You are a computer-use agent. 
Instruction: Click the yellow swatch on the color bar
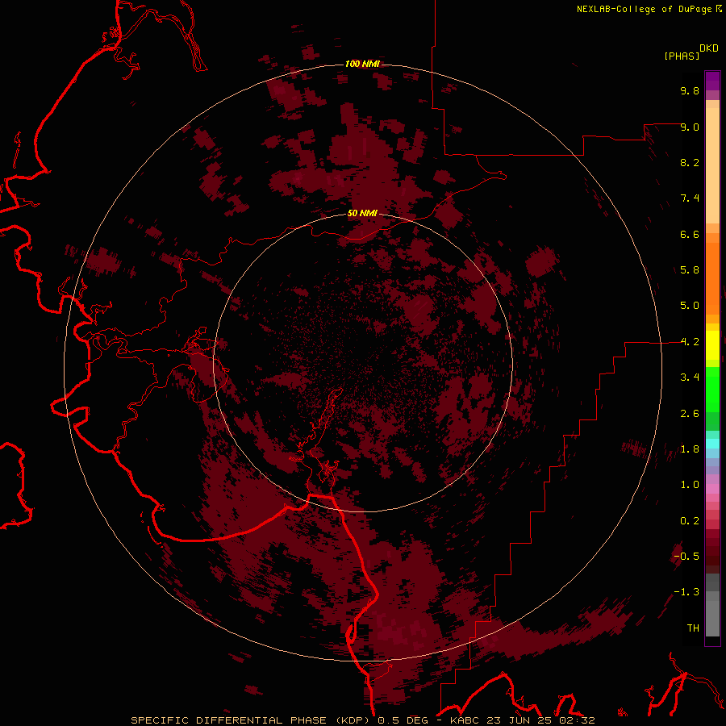[x=712, y=345]
